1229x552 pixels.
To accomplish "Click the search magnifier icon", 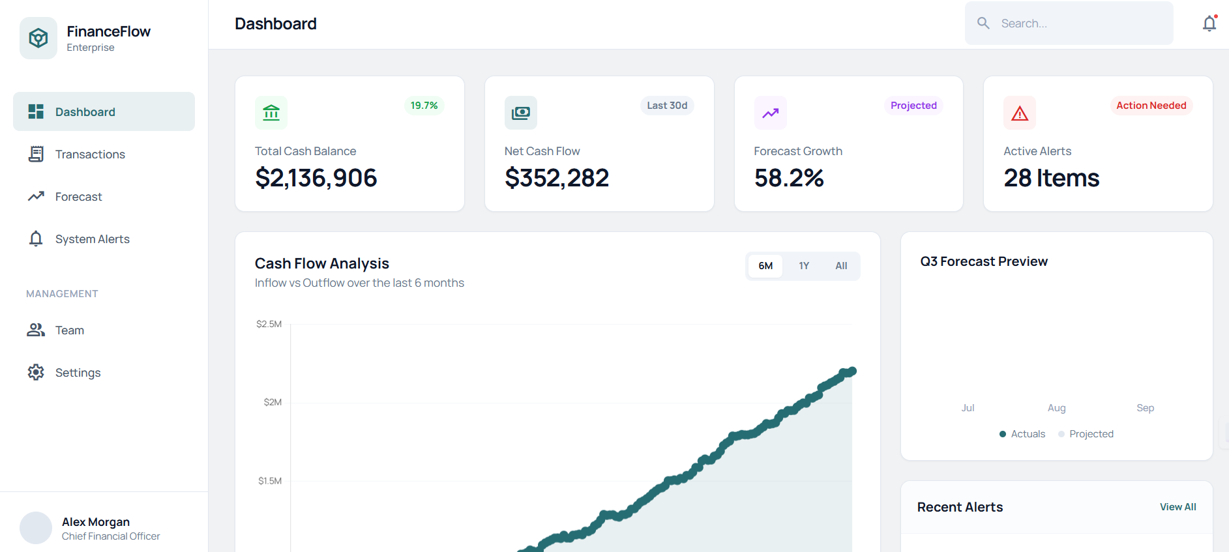I will click(983, 23).
